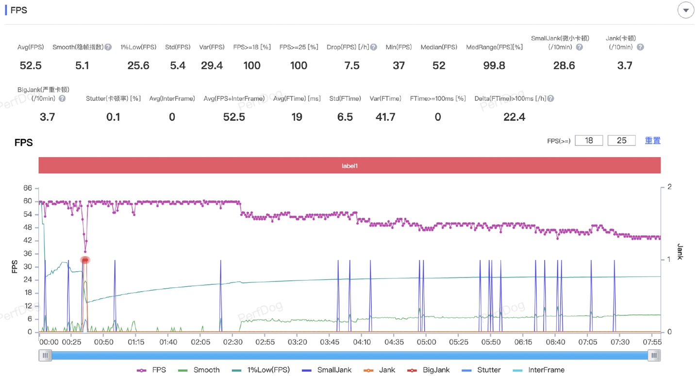This screenshot has width=699, height=376.
Task: Focus the FPS threshold field showing 18
Action: 589,141
